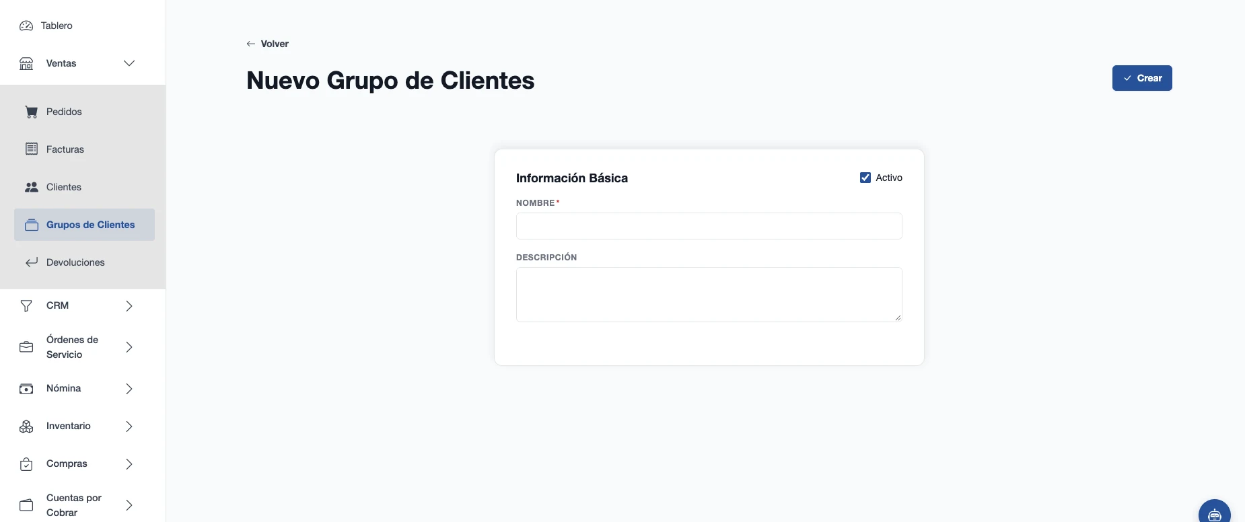Go to the Facturas menu item
The width and height of the screenshot is (1245, 522).
(84, 149)
